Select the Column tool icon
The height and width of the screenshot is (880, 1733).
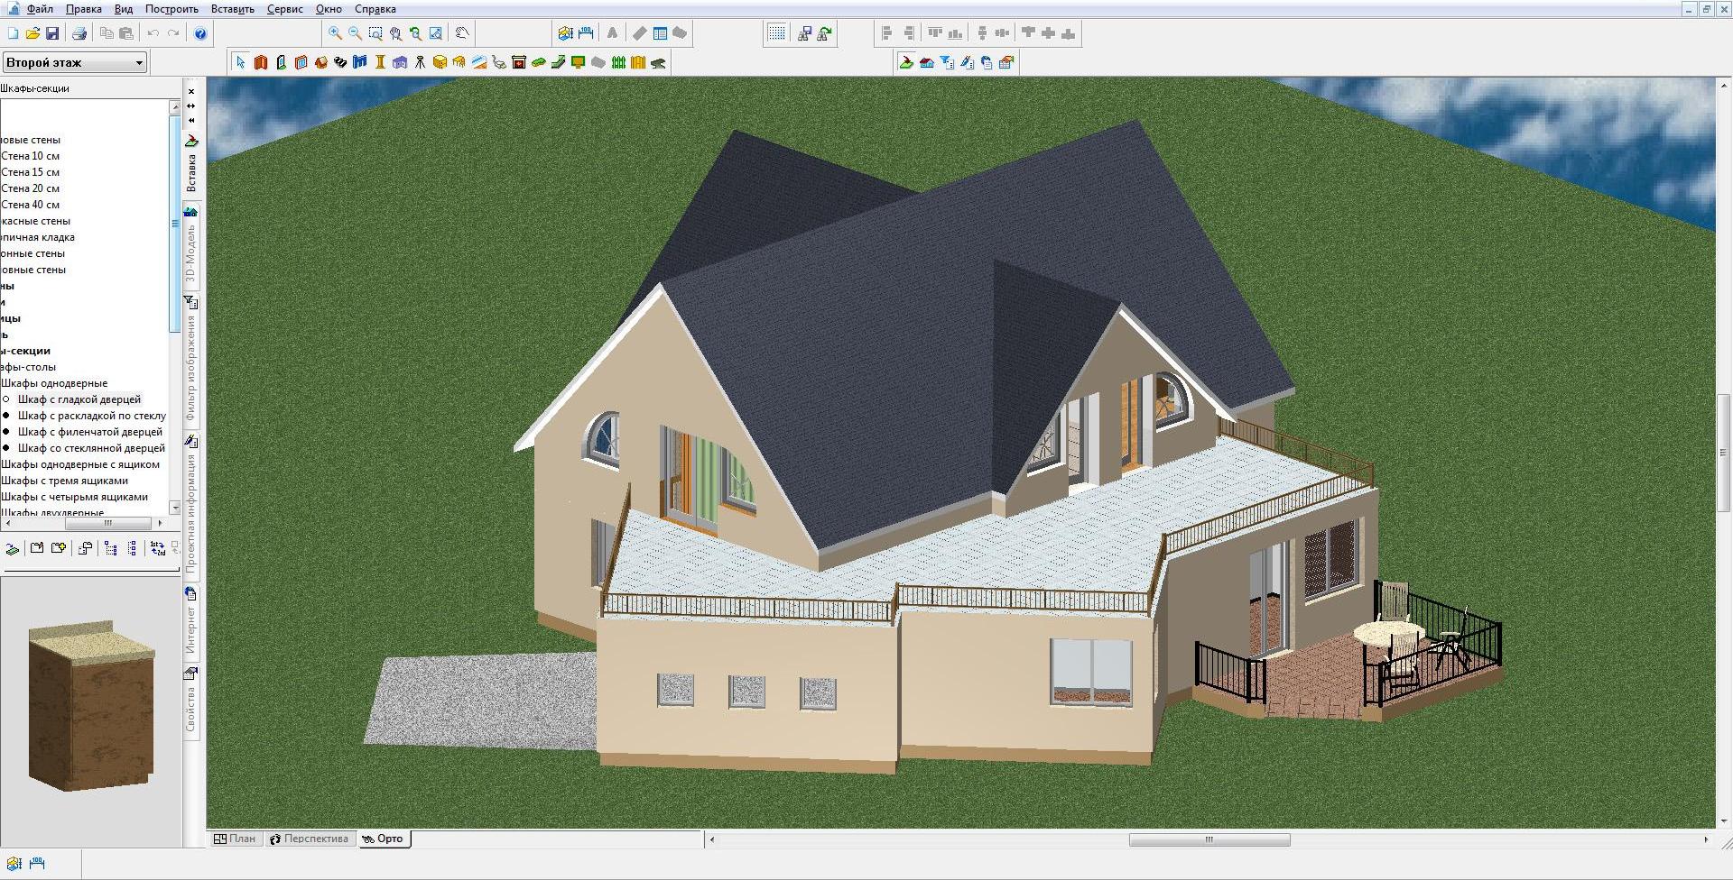pos(380,62)
